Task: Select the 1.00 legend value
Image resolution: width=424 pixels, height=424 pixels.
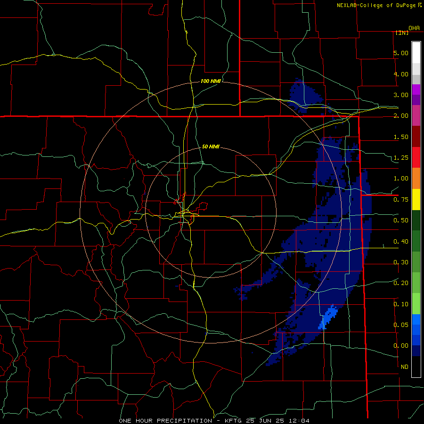Action: tap(401, 179)
